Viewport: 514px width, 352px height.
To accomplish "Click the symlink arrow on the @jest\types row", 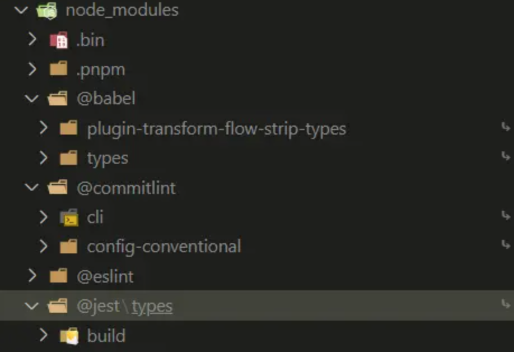I will click(506, 304).
